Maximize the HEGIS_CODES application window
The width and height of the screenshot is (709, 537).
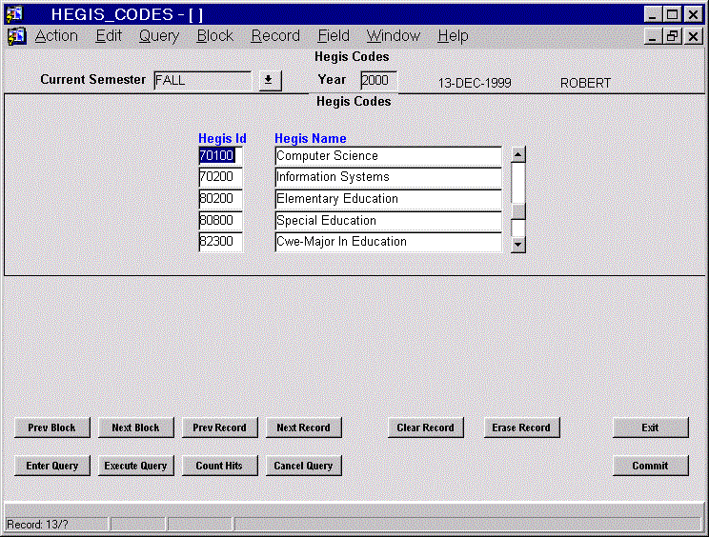coord(672,14)
